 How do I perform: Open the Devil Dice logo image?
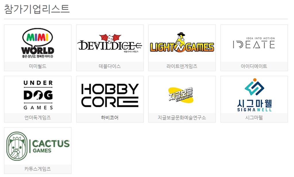point(110,43)
